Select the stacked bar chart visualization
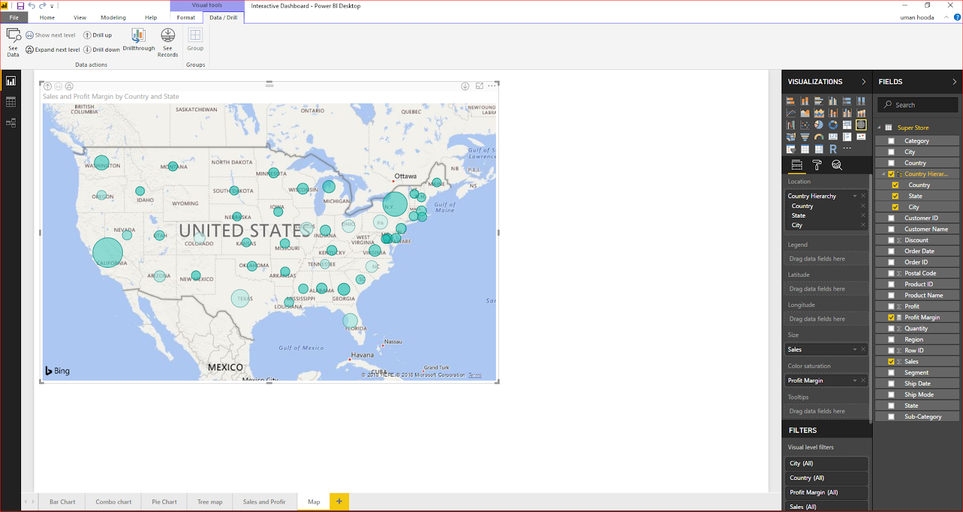963x512 pixels. pos(791,101)
